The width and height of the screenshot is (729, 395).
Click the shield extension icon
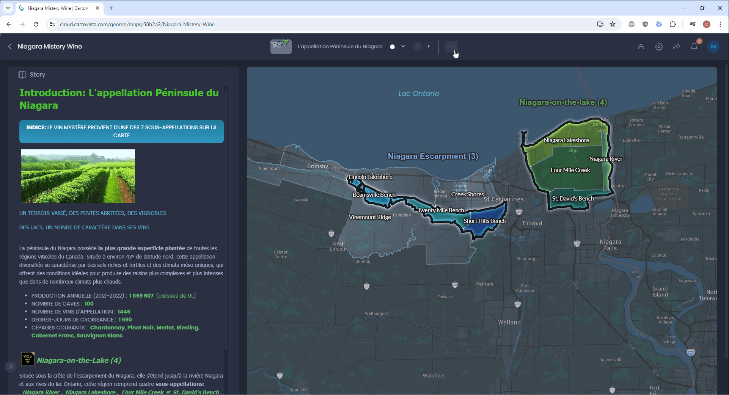645,24
